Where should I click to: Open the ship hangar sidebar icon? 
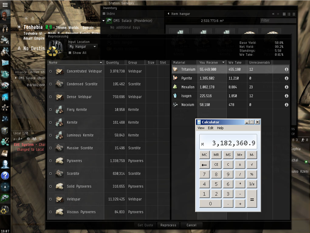5,198
